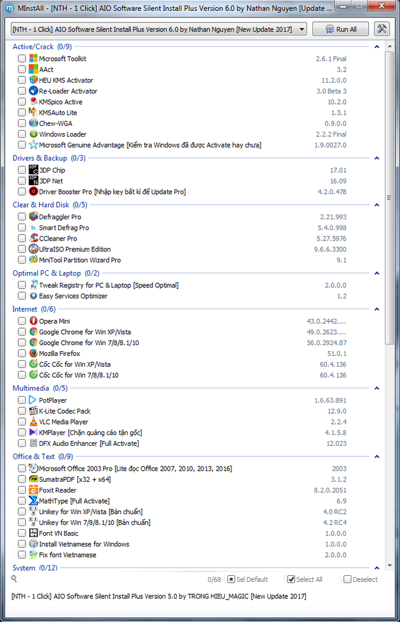Click the Deselect option
This screenshot has height=622, width=400.
(x=360, y=579)
